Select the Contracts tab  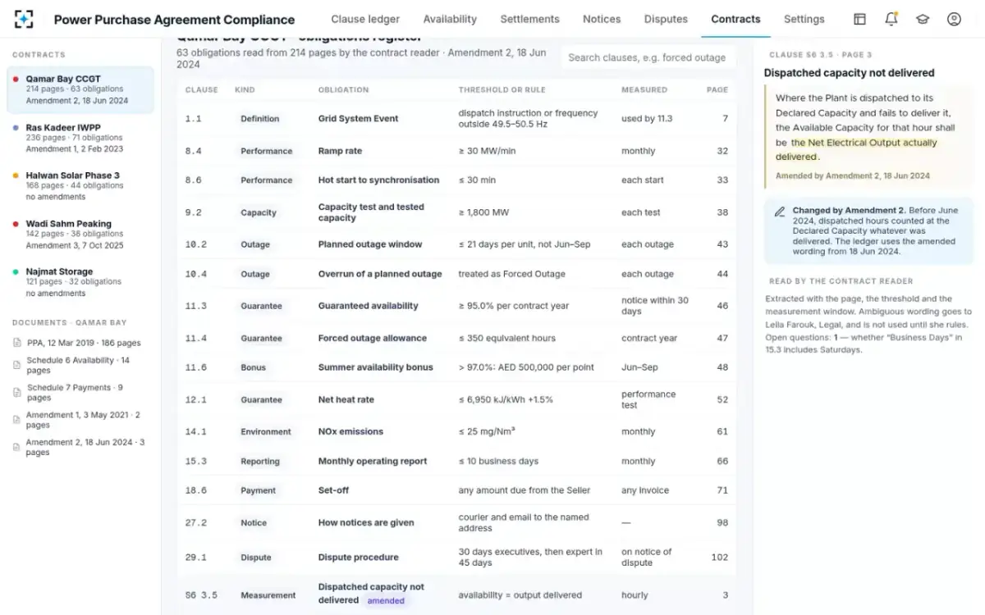pyautogui.click(x=735, y=19)
